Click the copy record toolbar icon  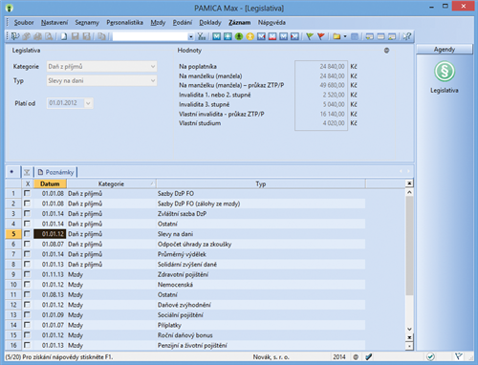pos(101,36)
